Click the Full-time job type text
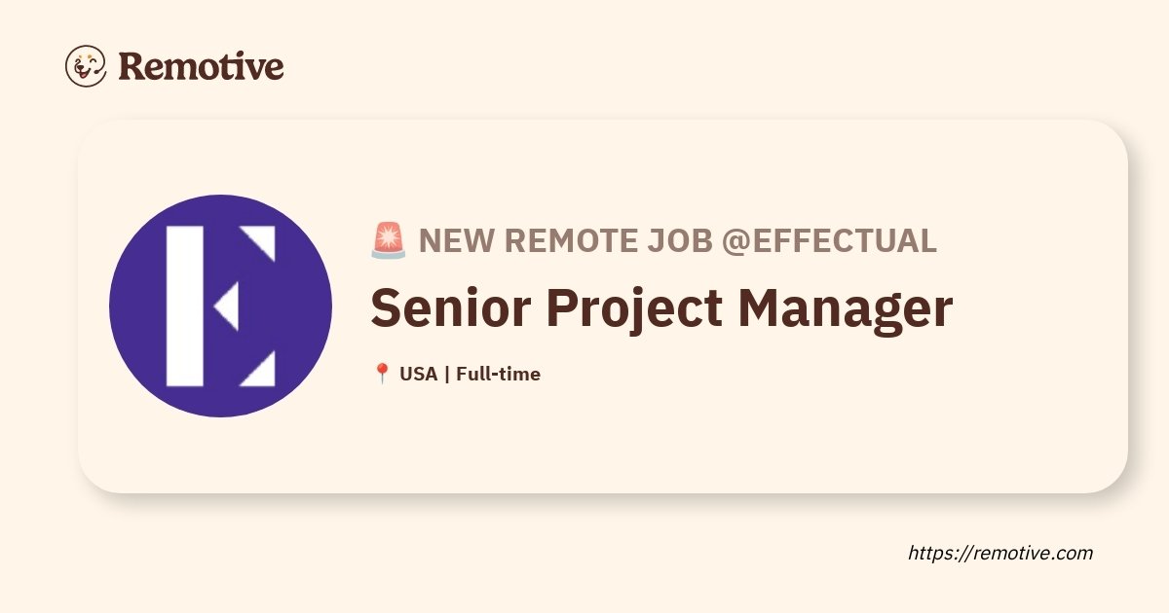Viewport: 1169px width, 613px height. pyautogui.click(x=498, y=374)
